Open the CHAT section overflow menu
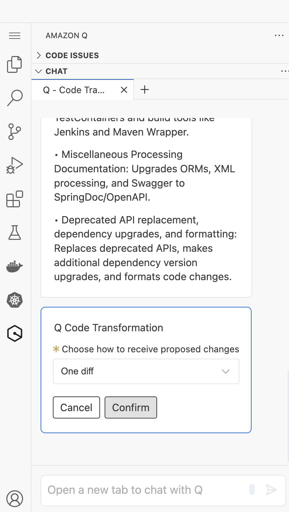Screen dimensions: 289x512 (284, 71)
